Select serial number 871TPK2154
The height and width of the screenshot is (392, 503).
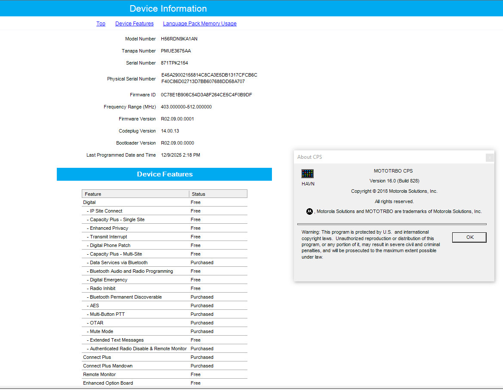(x=174, y=63)
